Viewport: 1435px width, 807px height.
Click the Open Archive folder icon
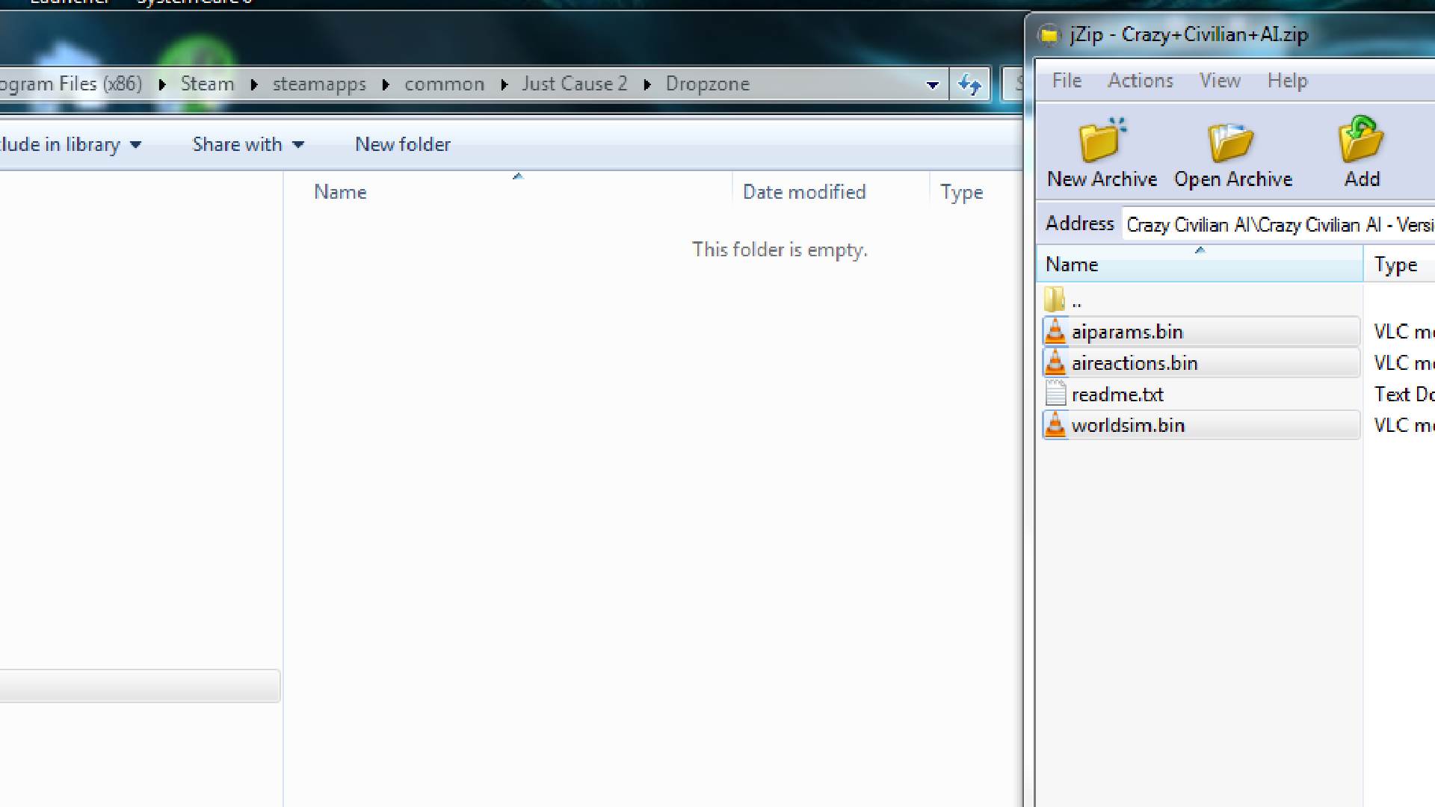click(1232, 141)
